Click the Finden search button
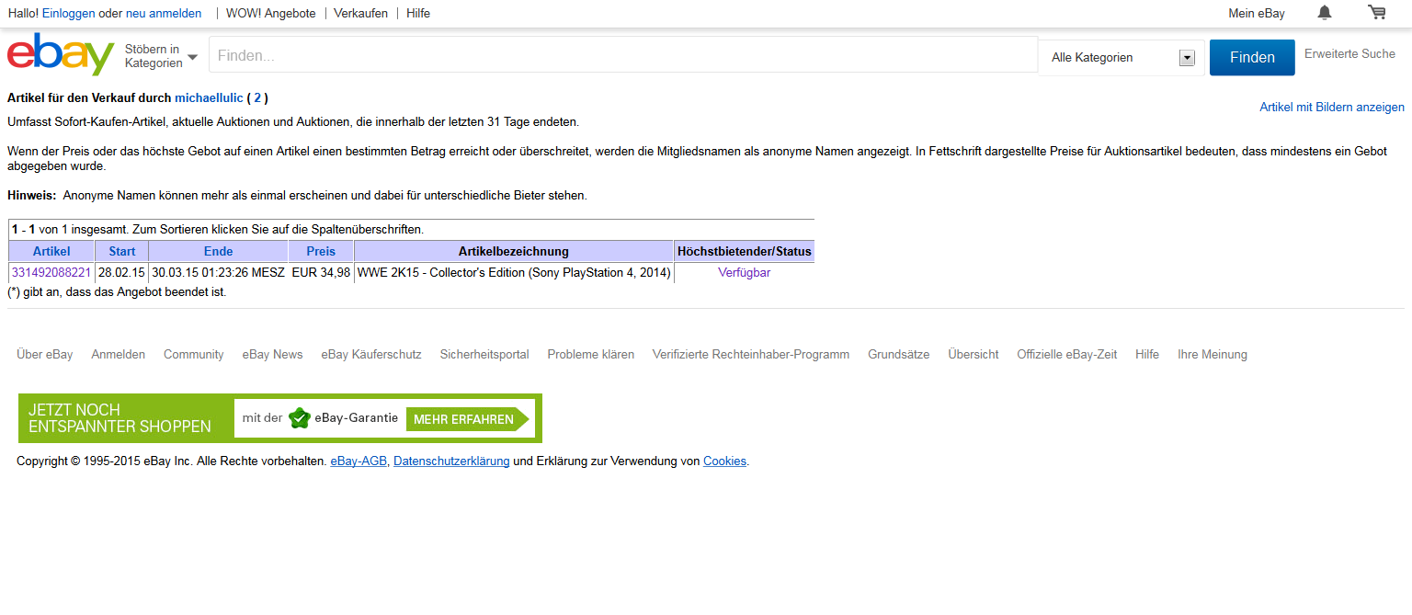 [1251, 57]
